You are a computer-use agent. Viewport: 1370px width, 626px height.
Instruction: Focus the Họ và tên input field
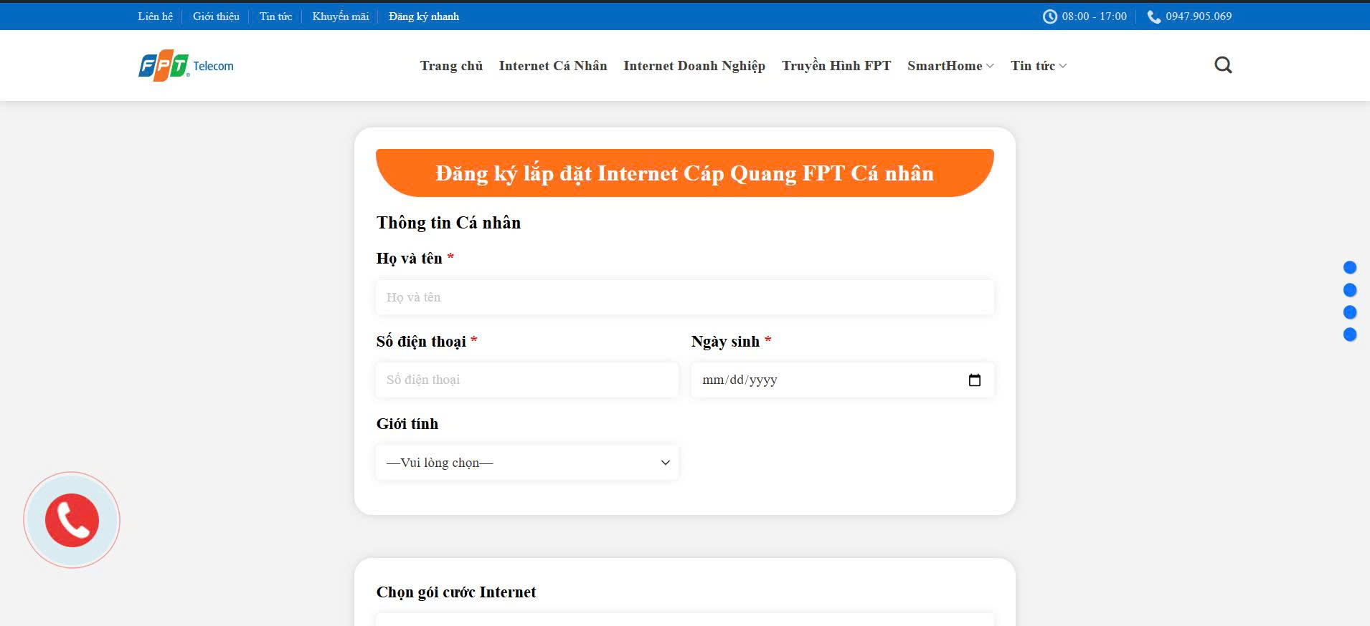coord(684,297)
